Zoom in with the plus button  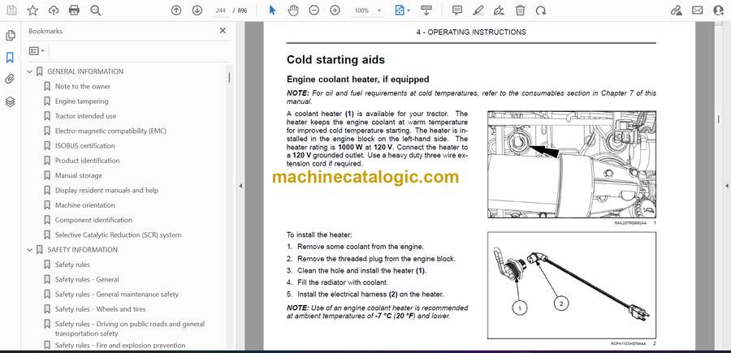coord(335,11)
